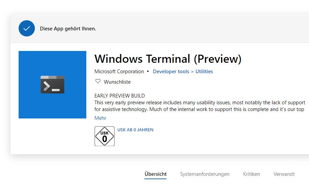Open the Developer tools category link
The width and height of the screenshot is (309, 191).
click(171, 72)
